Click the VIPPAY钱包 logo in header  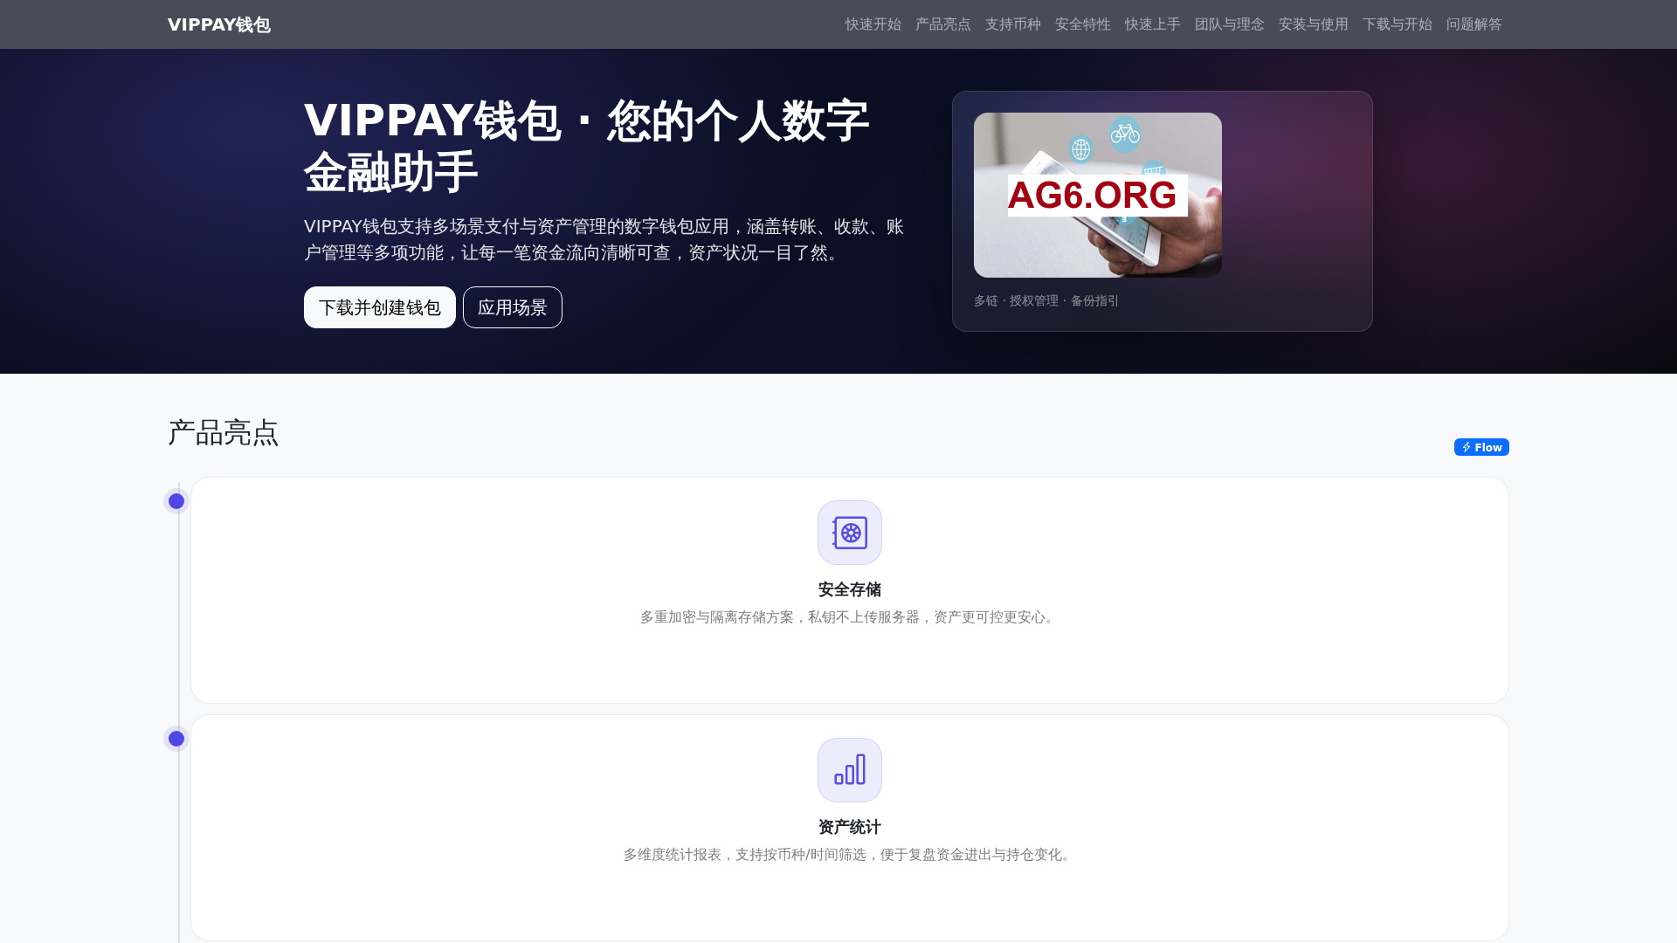(x=219, y=24)
